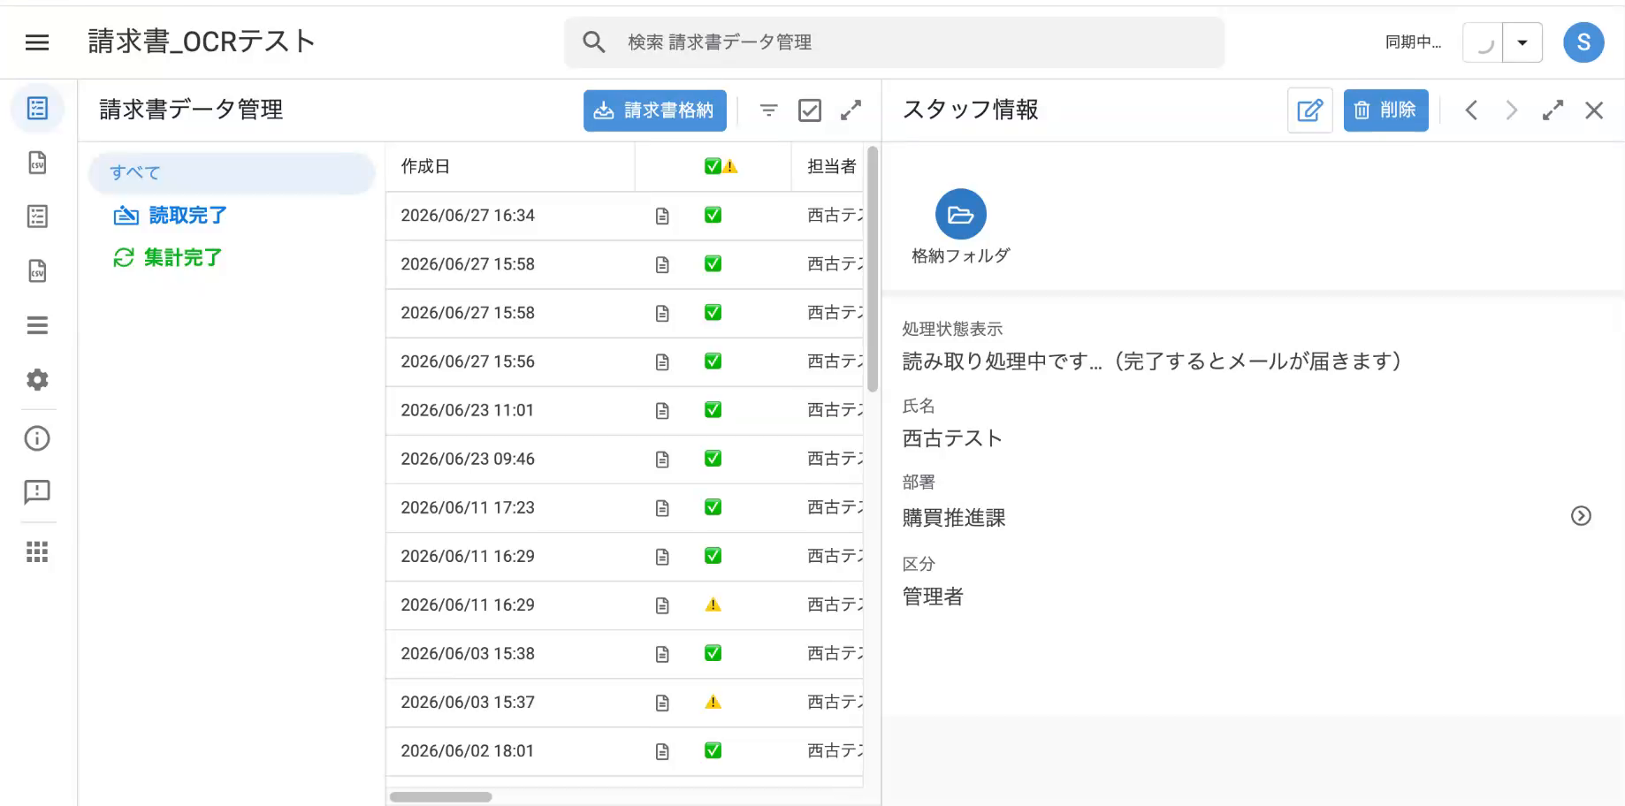
Task: Open the filter options icon
Action: click(x=769, y=110)
